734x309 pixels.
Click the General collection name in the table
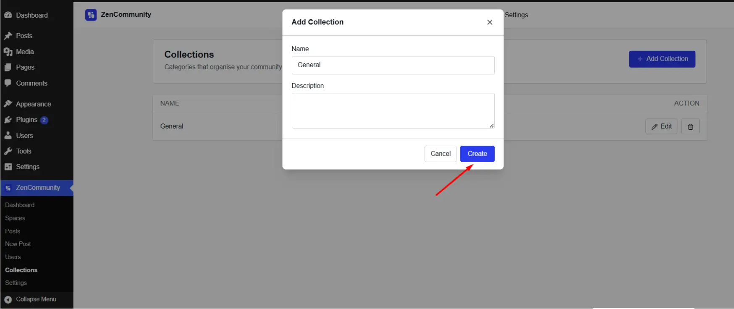172,126
